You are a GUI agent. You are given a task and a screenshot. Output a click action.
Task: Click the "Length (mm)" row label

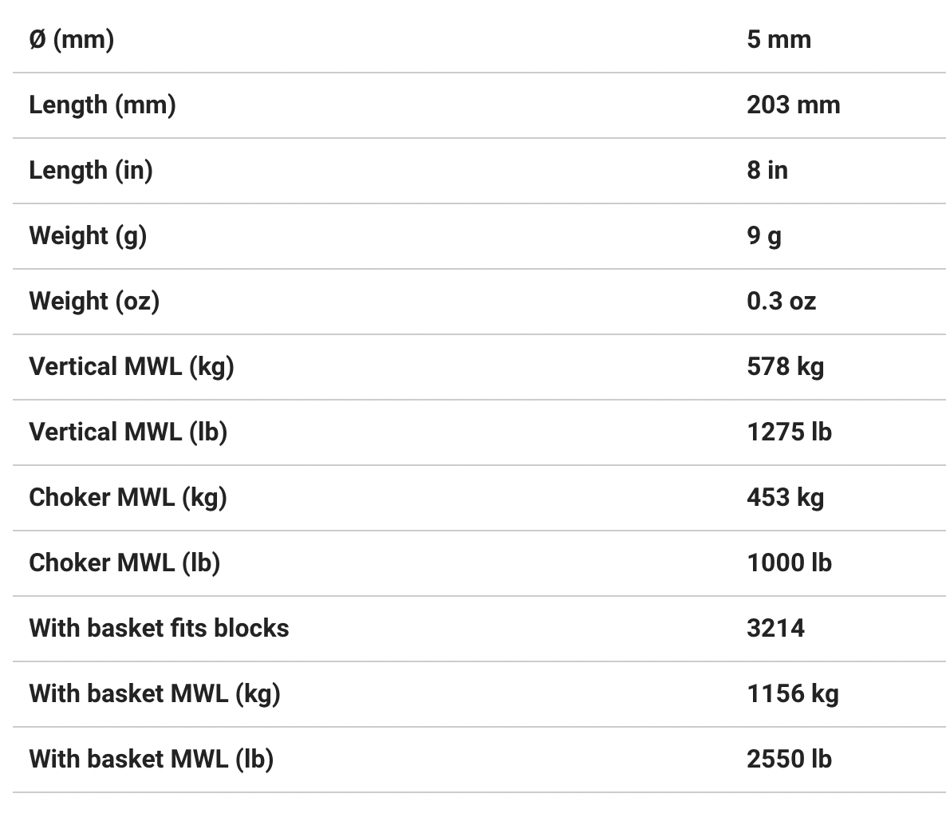point(102,105)
